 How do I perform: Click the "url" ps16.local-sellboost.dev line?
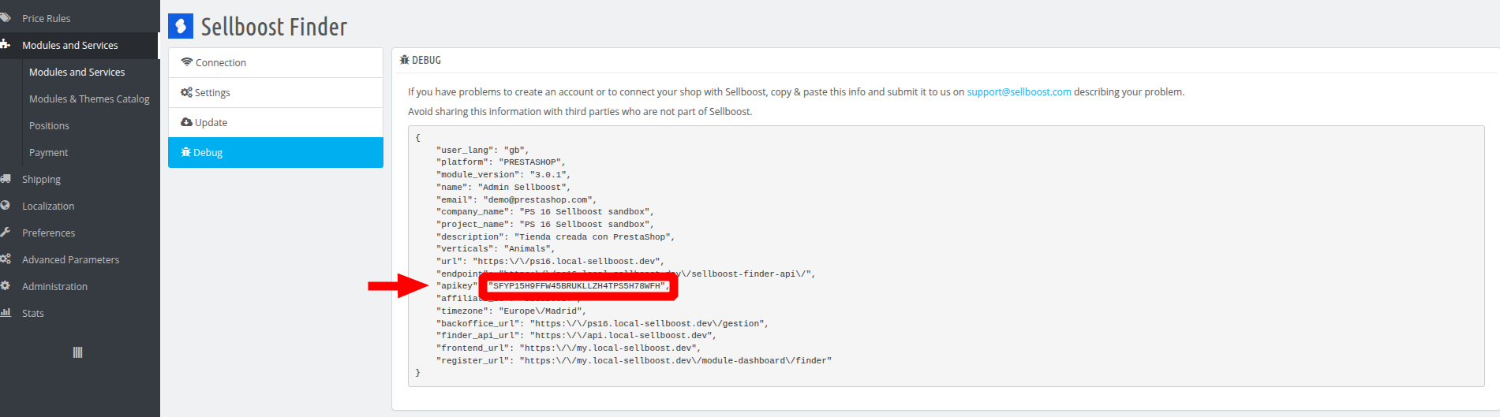click(550, 261)
